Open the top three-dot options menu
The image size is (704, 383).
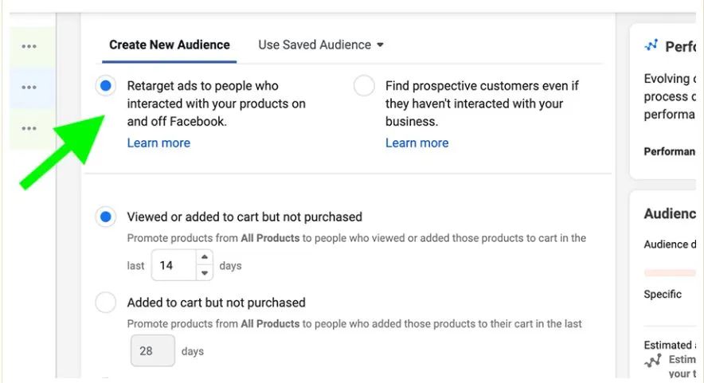coord(29,47)
